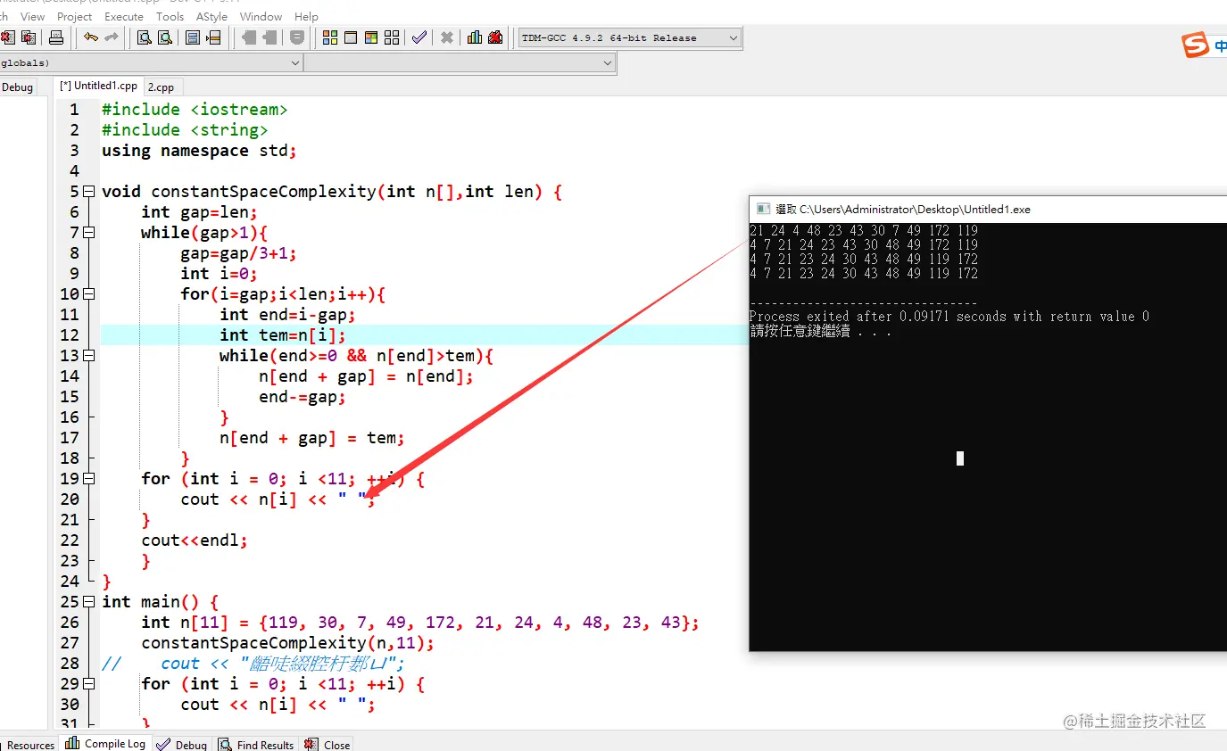Open Find using the magnifier icon
The height and width of the screenshot is (751, 1227).
tap(144, 37)
